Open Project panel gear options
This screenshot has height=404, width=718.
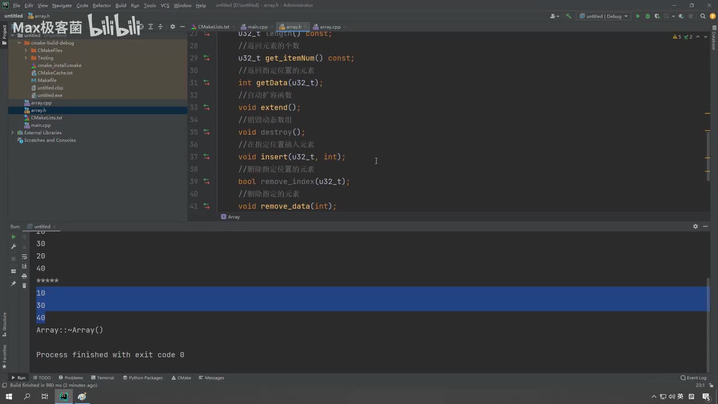click(172, 26)
